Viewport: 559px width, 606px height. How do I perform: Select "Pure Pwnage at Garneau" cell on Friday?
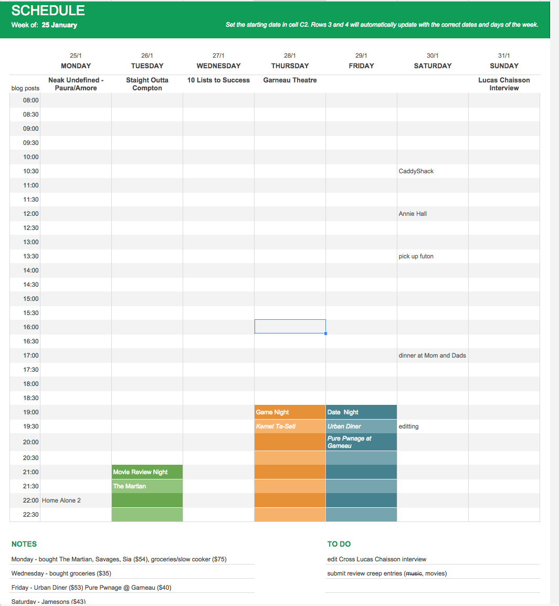[361, 442]
